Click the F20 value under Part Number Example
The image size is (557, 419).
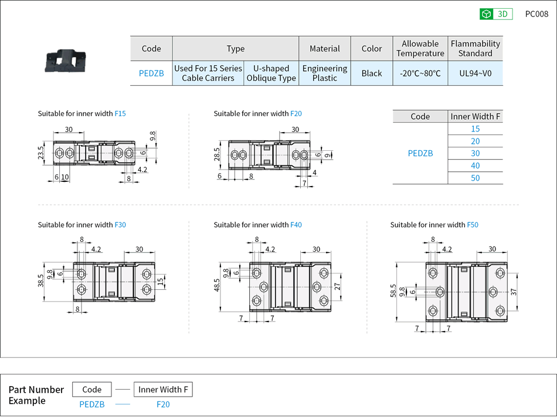pos(163,404)
